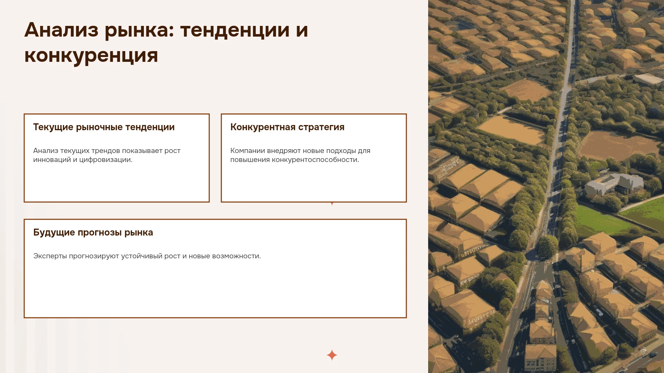Click the text 'Компании внедряют новые подходы для'
Screen dimensions: 664x373
pyautogui.click(x=300, y=151)
